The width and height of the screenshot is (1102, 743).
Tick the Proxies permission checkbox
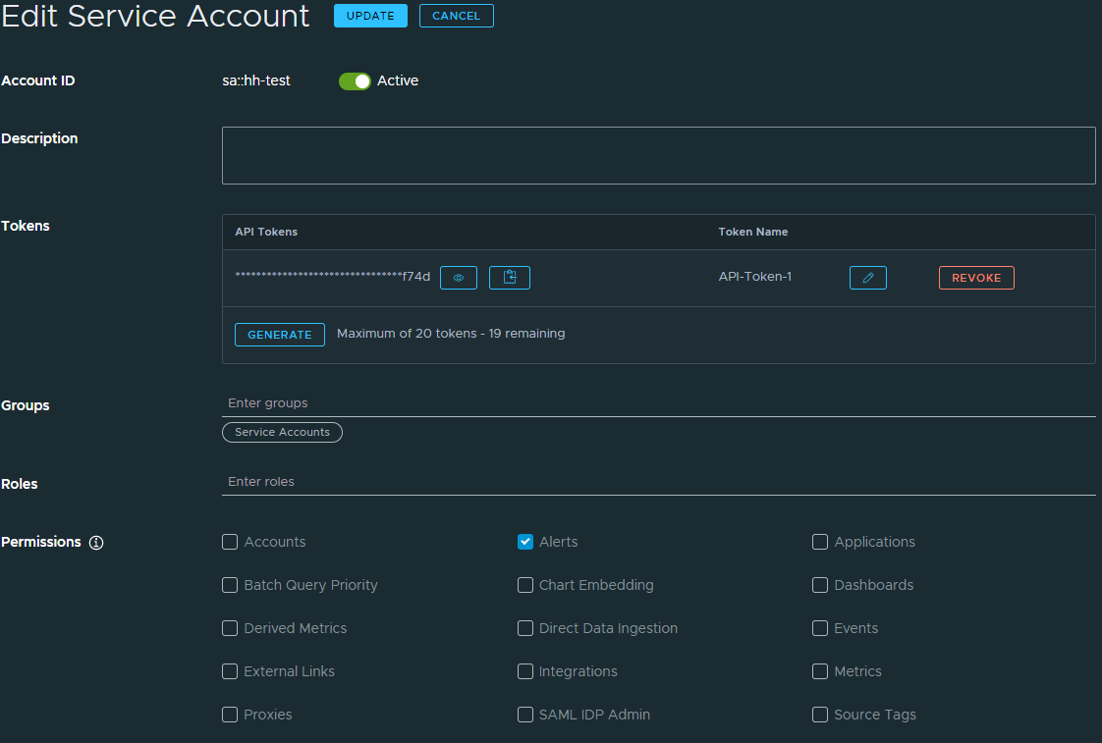pyautogui.click(x=230, y=715)
